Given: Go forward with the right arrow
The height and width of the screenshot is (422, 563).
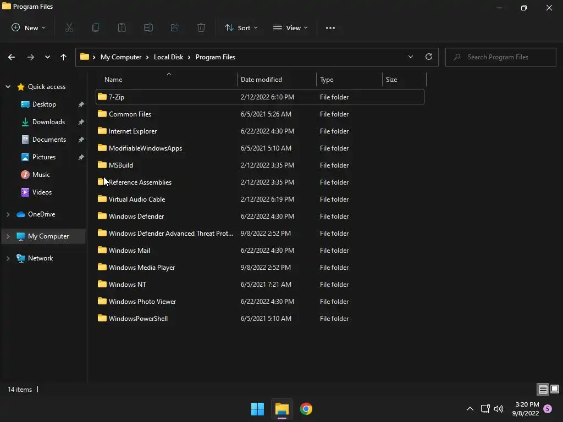Looking at the screenshot, I should tap(31, 57).
